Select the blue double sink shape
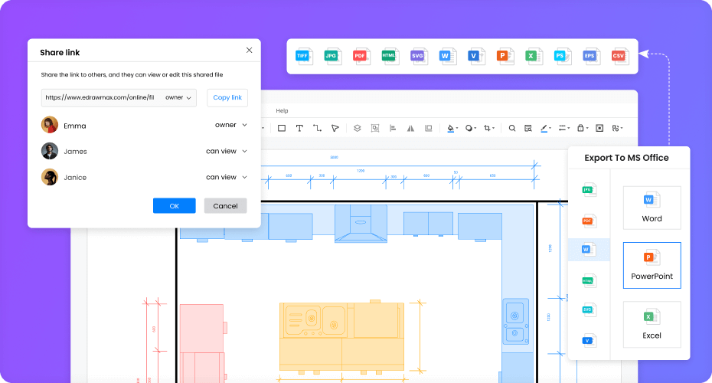This screenshot has width=712, height=383. [x=515, y=322]
